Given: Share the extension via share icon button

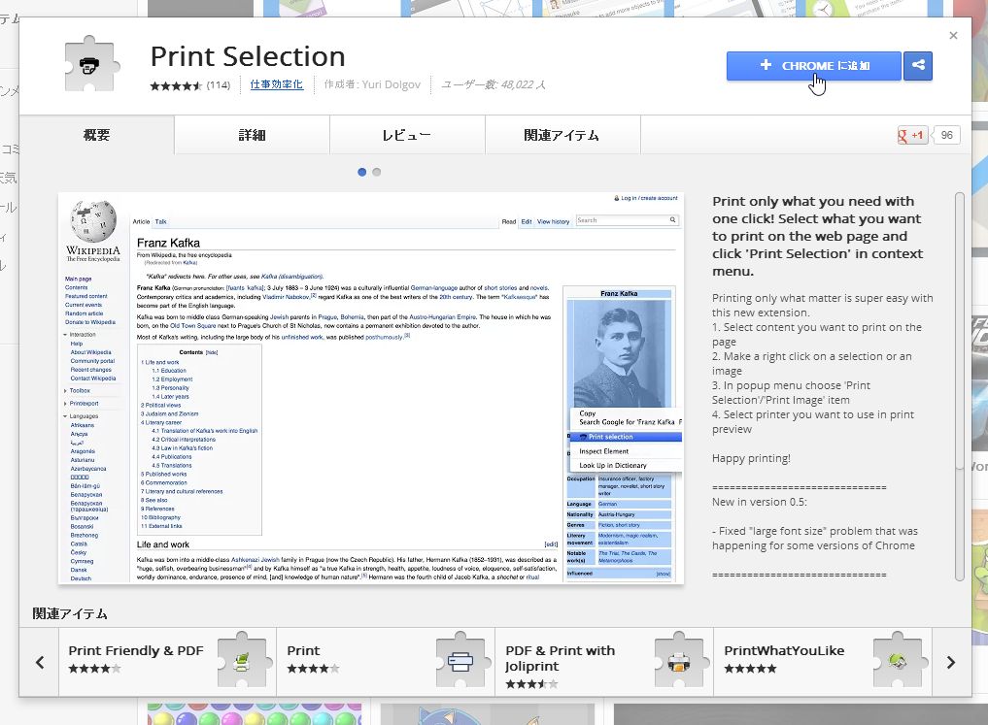Looking at the screenshot, I should (918, 65).
